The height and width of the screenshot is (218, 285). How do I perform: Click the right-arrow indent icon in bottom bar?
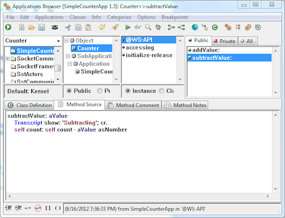(18, 208)
